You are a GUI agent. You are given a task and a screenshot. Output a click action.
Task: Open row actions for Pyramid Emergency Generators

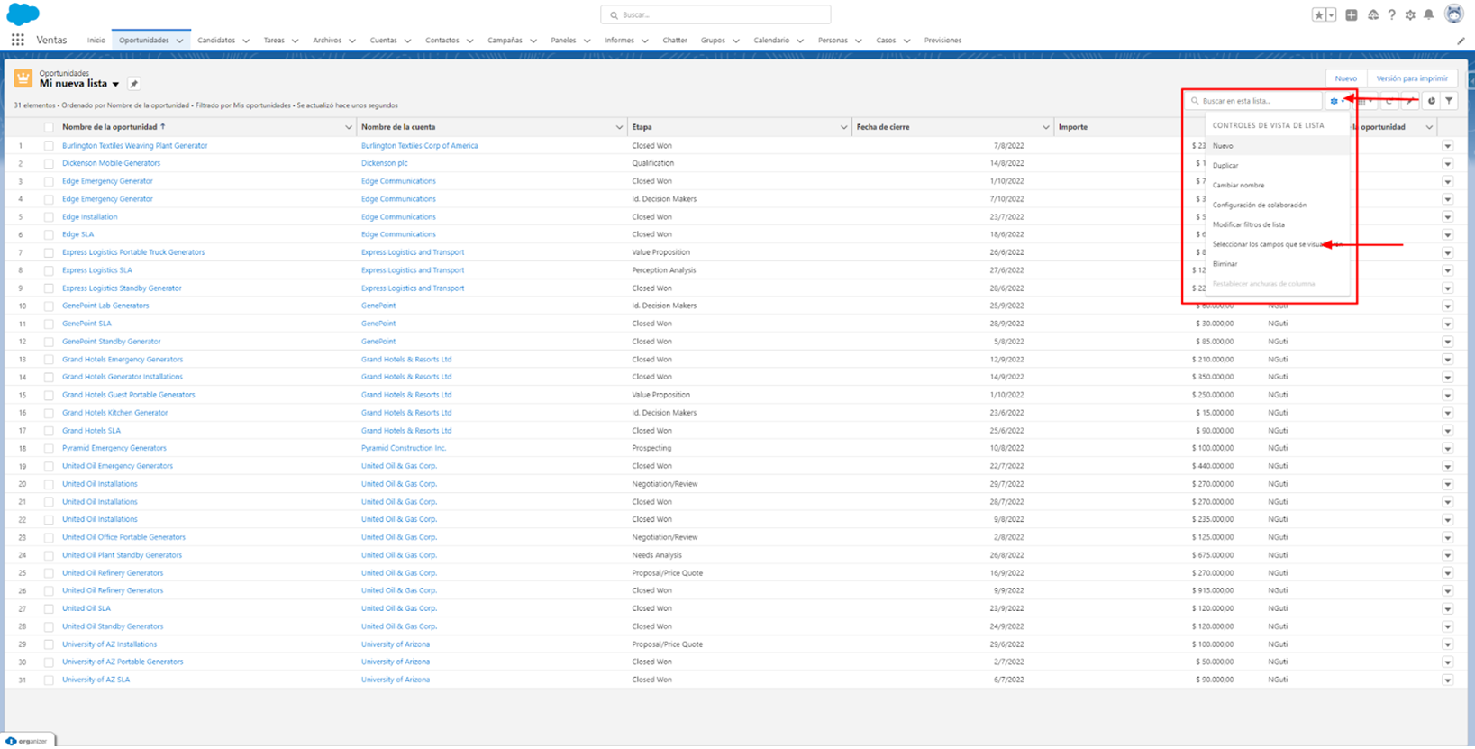[1447, 449]
